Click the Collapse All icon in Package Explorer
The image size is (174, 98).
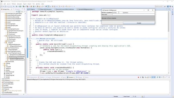coord(17,11)
